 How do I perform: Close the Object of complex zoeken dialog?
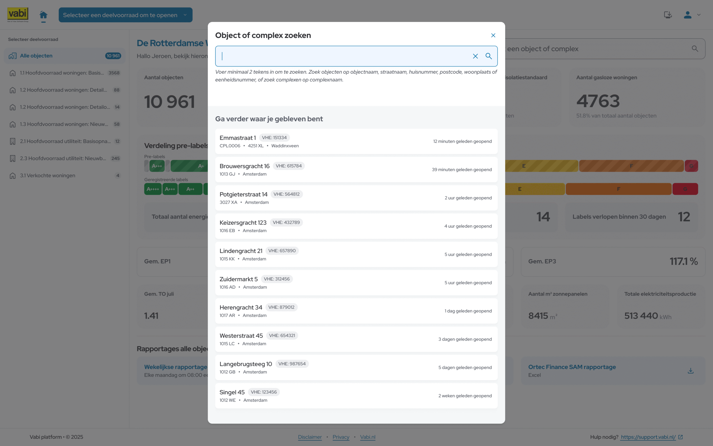493,35
